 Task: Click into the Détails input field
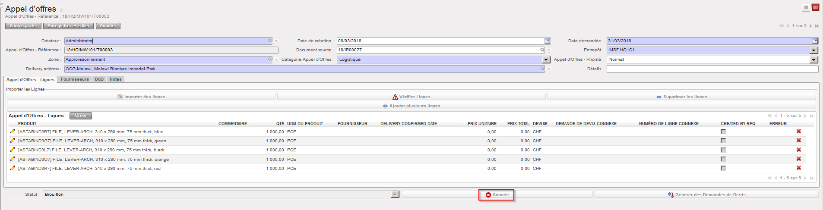(x=712, y=69)
